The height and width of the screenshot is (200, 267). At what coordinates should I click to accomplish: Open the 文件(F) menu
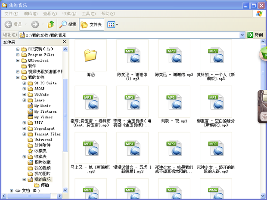coord(11,14)
